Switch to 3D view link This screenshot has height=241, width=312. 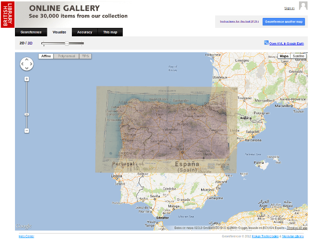30,43
